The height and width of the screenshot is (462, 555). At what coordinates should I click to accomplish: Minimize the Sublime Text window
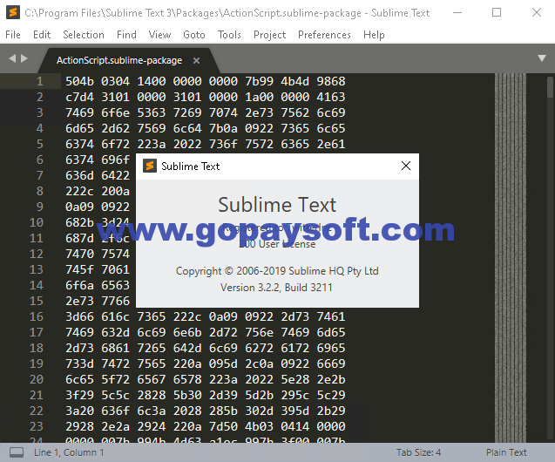[457, 13]
